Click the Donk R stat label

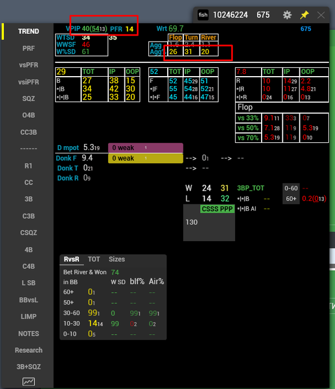(x=68, y=178)
